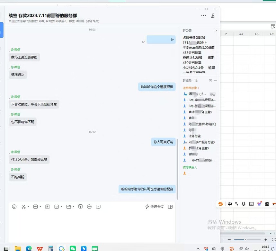
Task: Click the chat vertical scrollbar
Action: [x=177, y=169]
